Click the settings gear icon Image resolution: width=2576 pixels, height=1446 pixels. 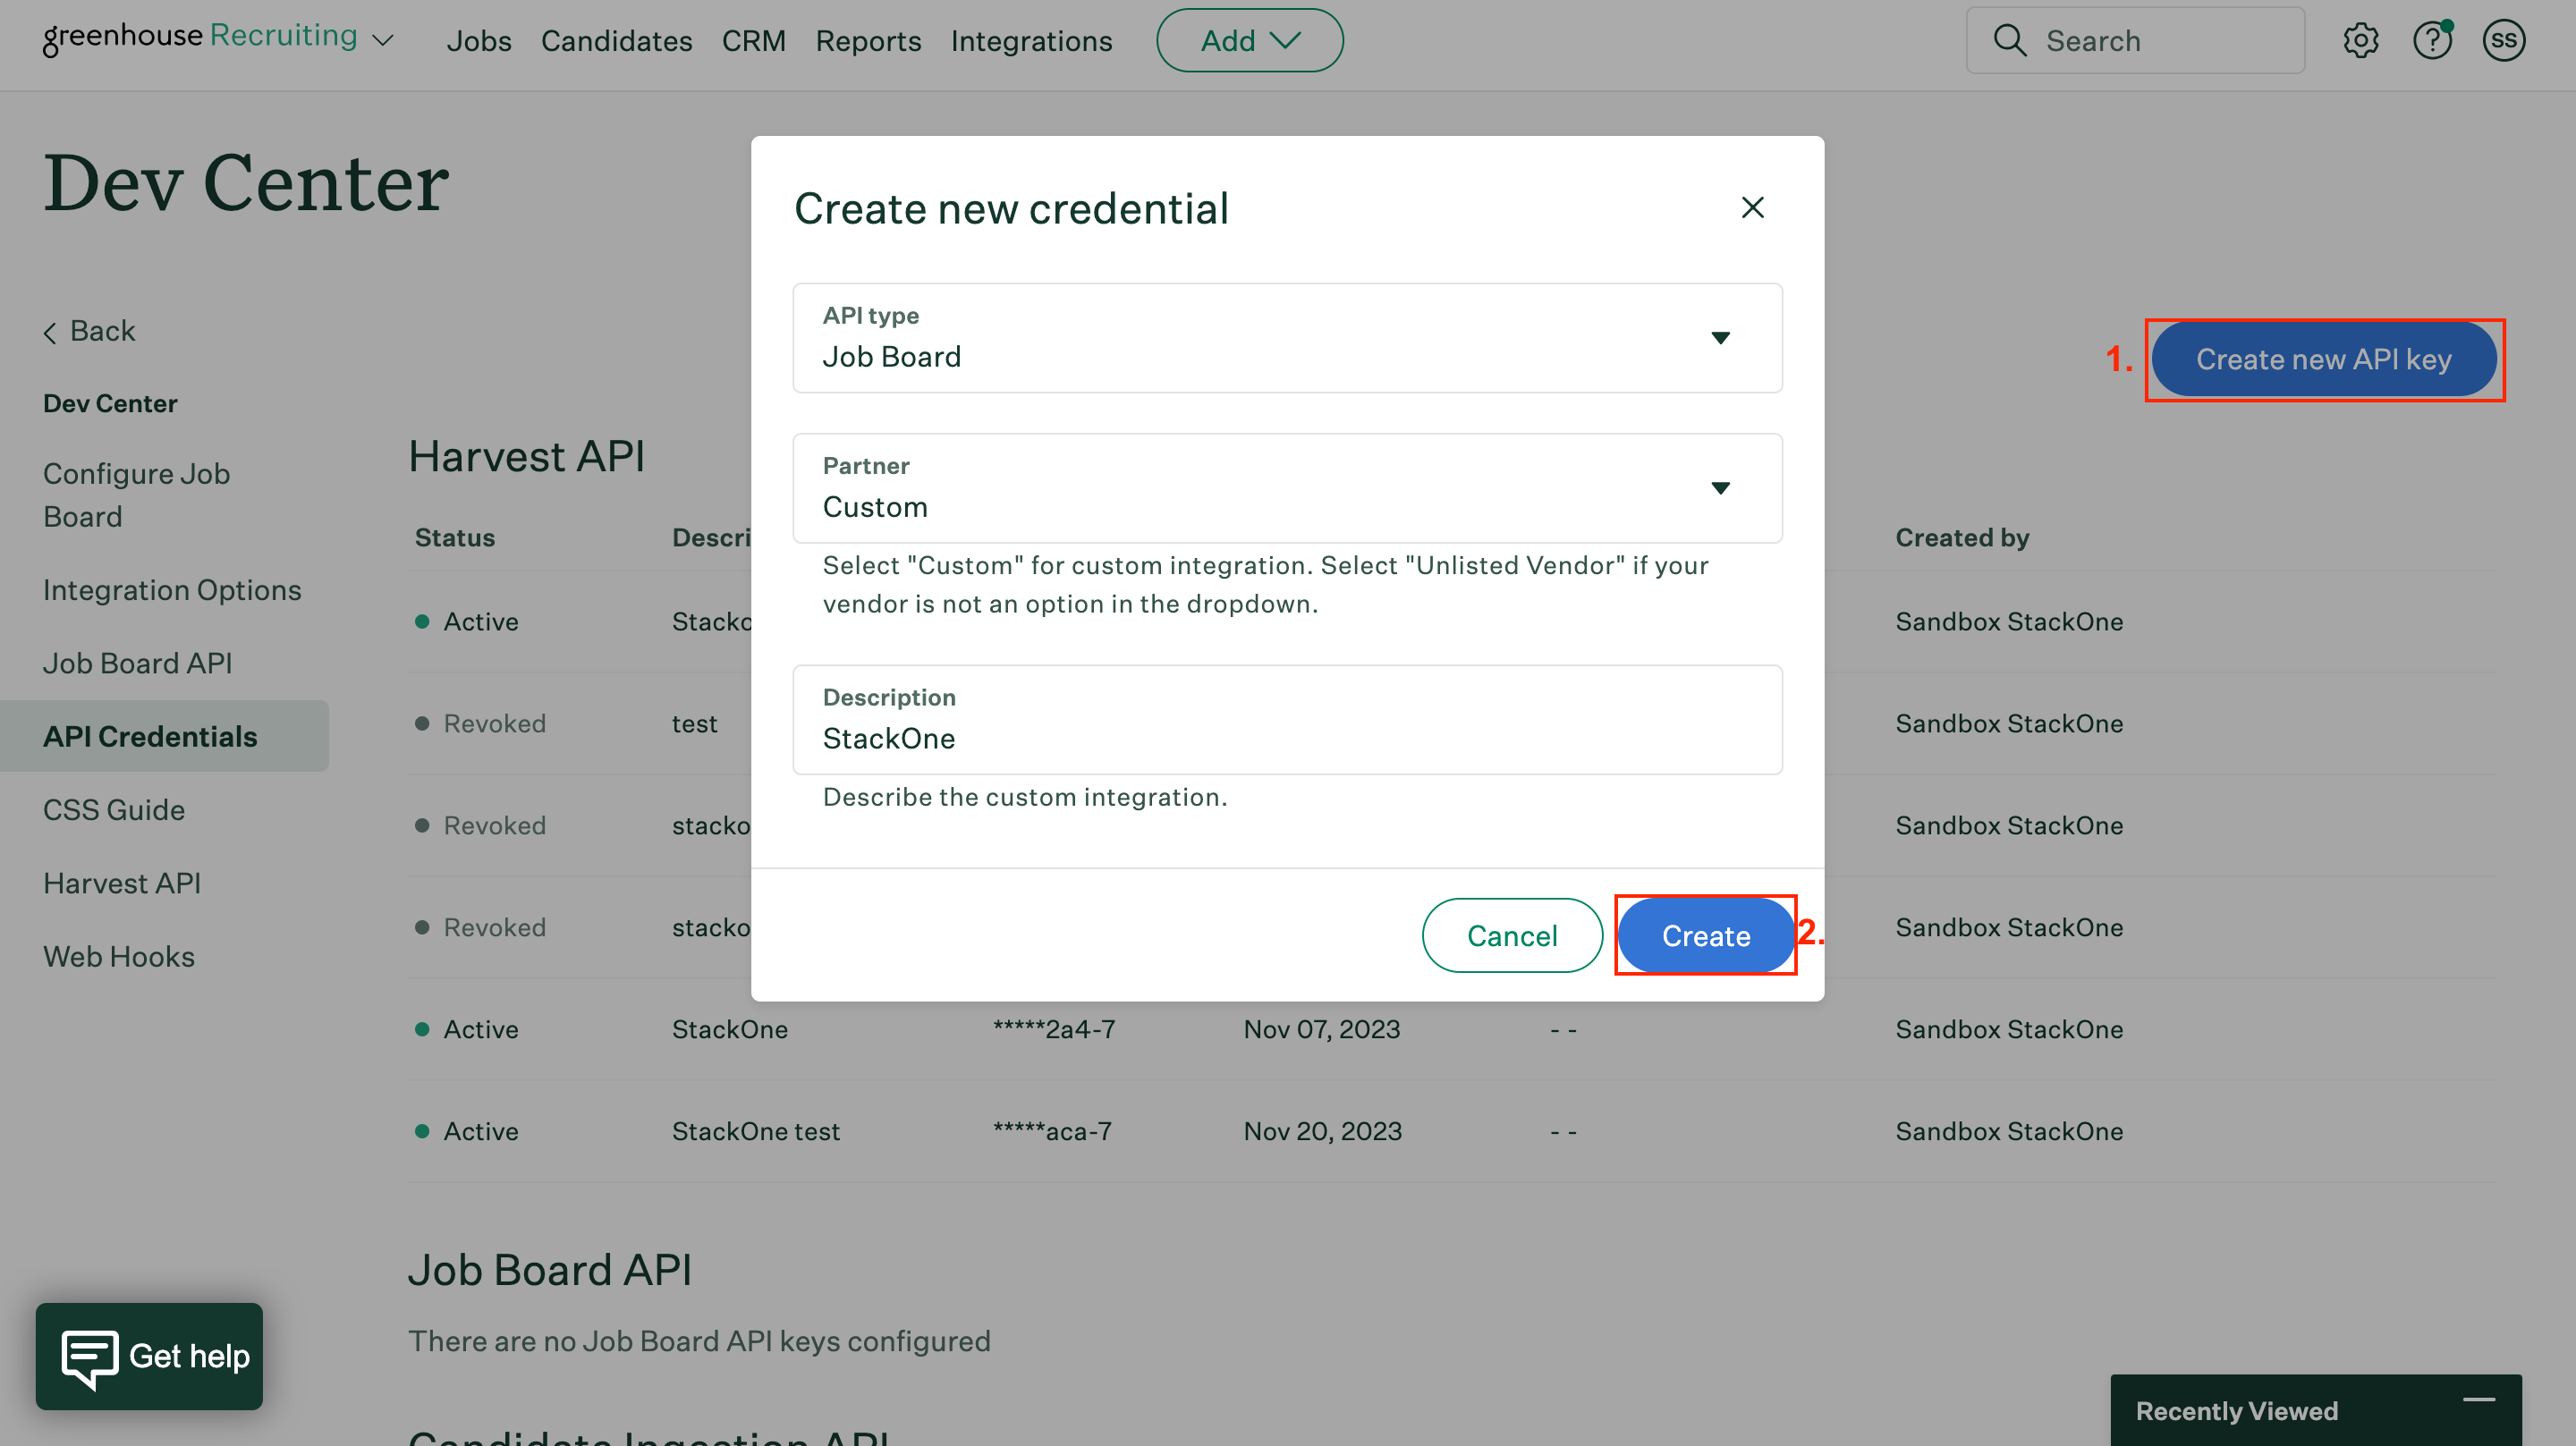tap(2360, 41)
